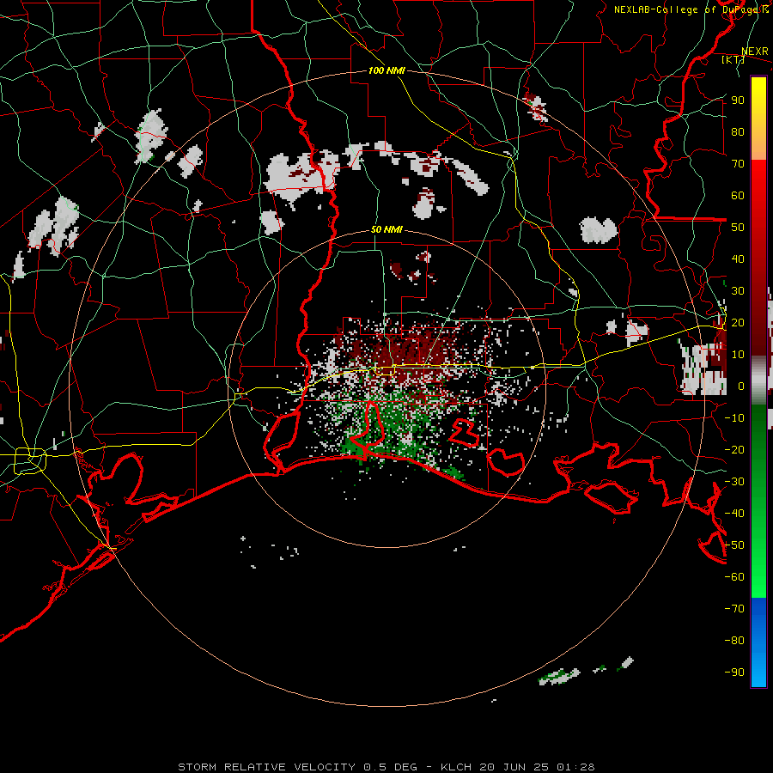The height and width of the screenshot is (773, 773).
Task: Click the NEXR label above the scale
Action: (x=754, y=52)
